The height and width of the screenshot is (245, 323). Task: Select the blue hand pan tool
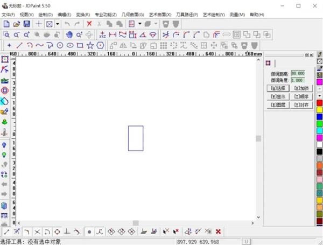tap(69, 34)
